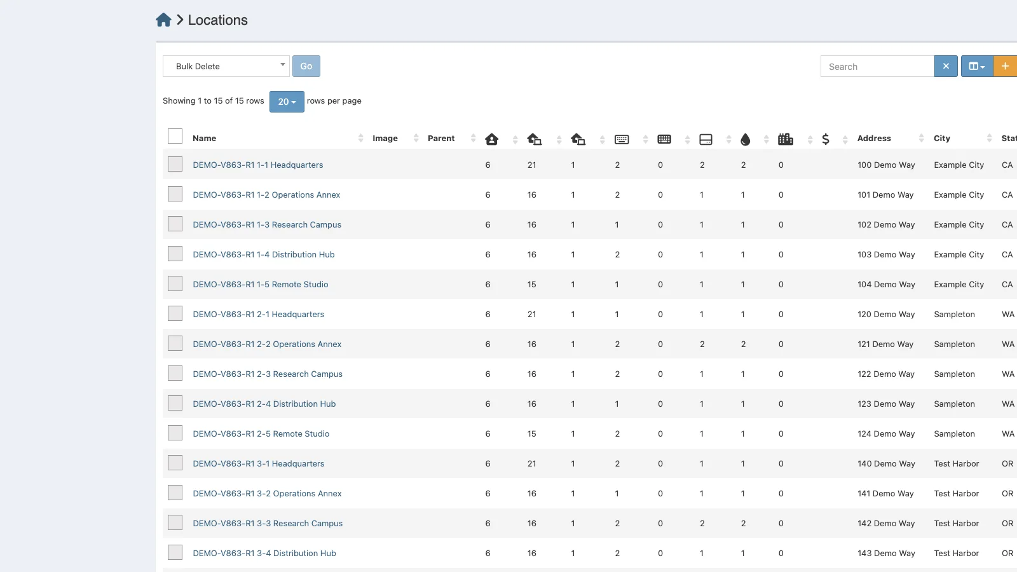View DEMO-V863-R1 2-5 Remote Studio
Image resolution: width=1017 pixels, height=572 pixels.
(261, 433)
